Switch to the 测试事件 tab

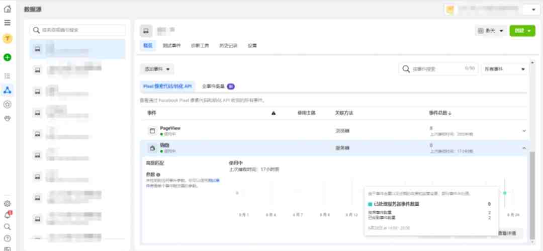(172, 45)
